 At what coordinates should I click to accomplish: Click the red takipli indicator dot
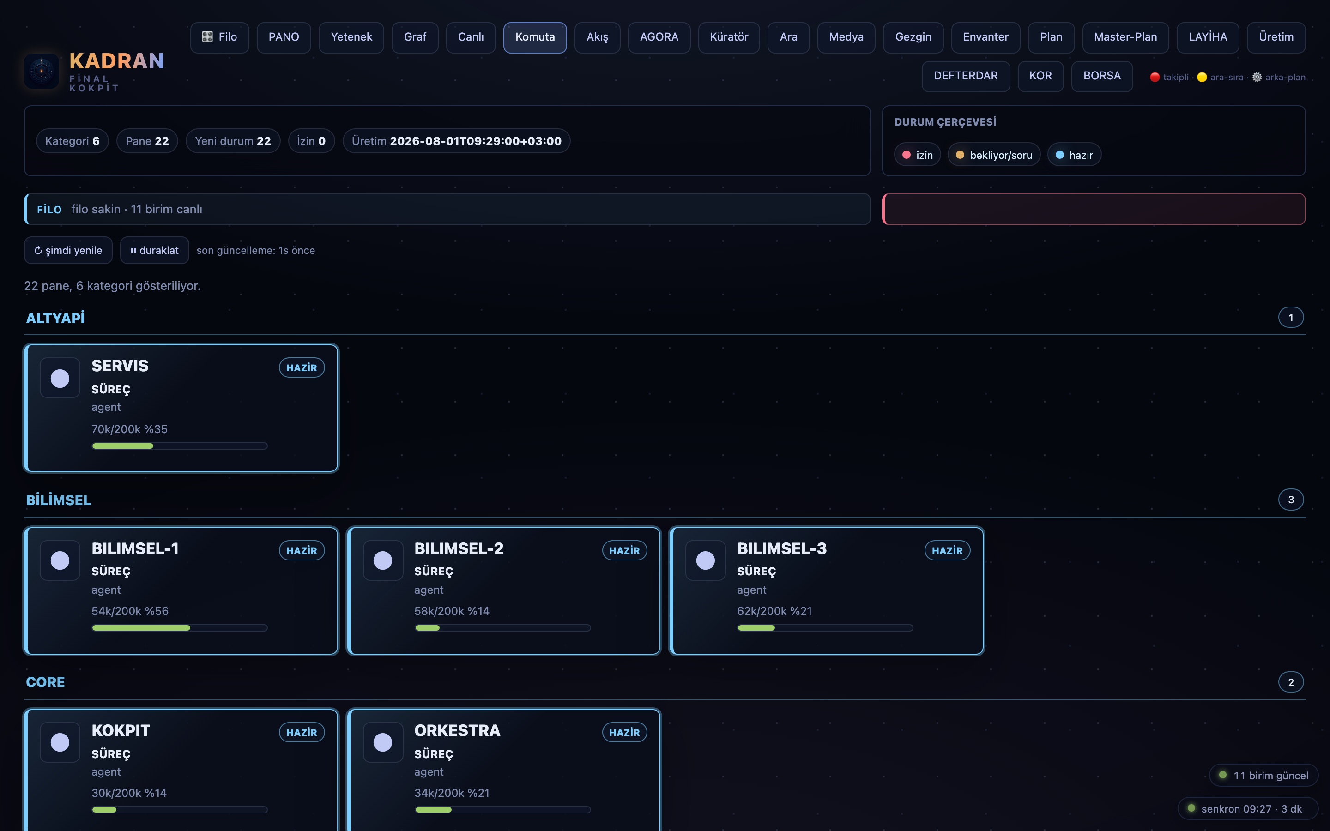click(1155, 77)
